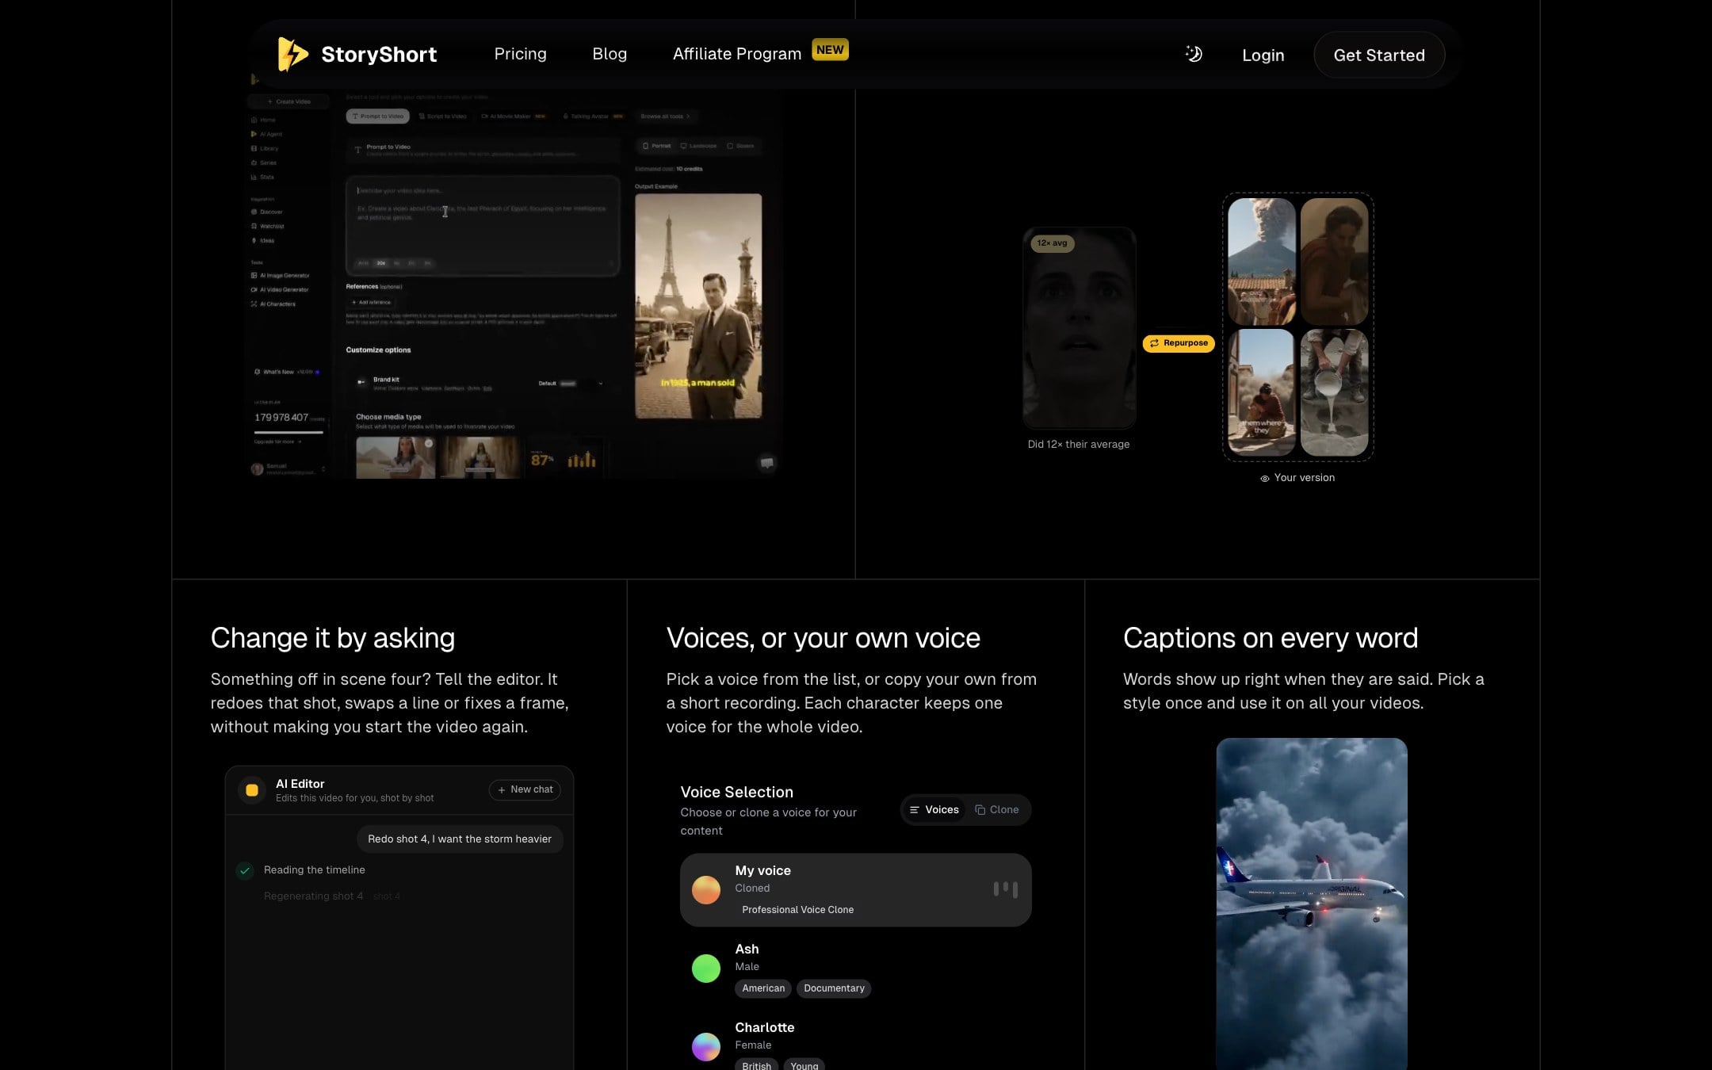Select the Script to Video tab

pos(442,117)
